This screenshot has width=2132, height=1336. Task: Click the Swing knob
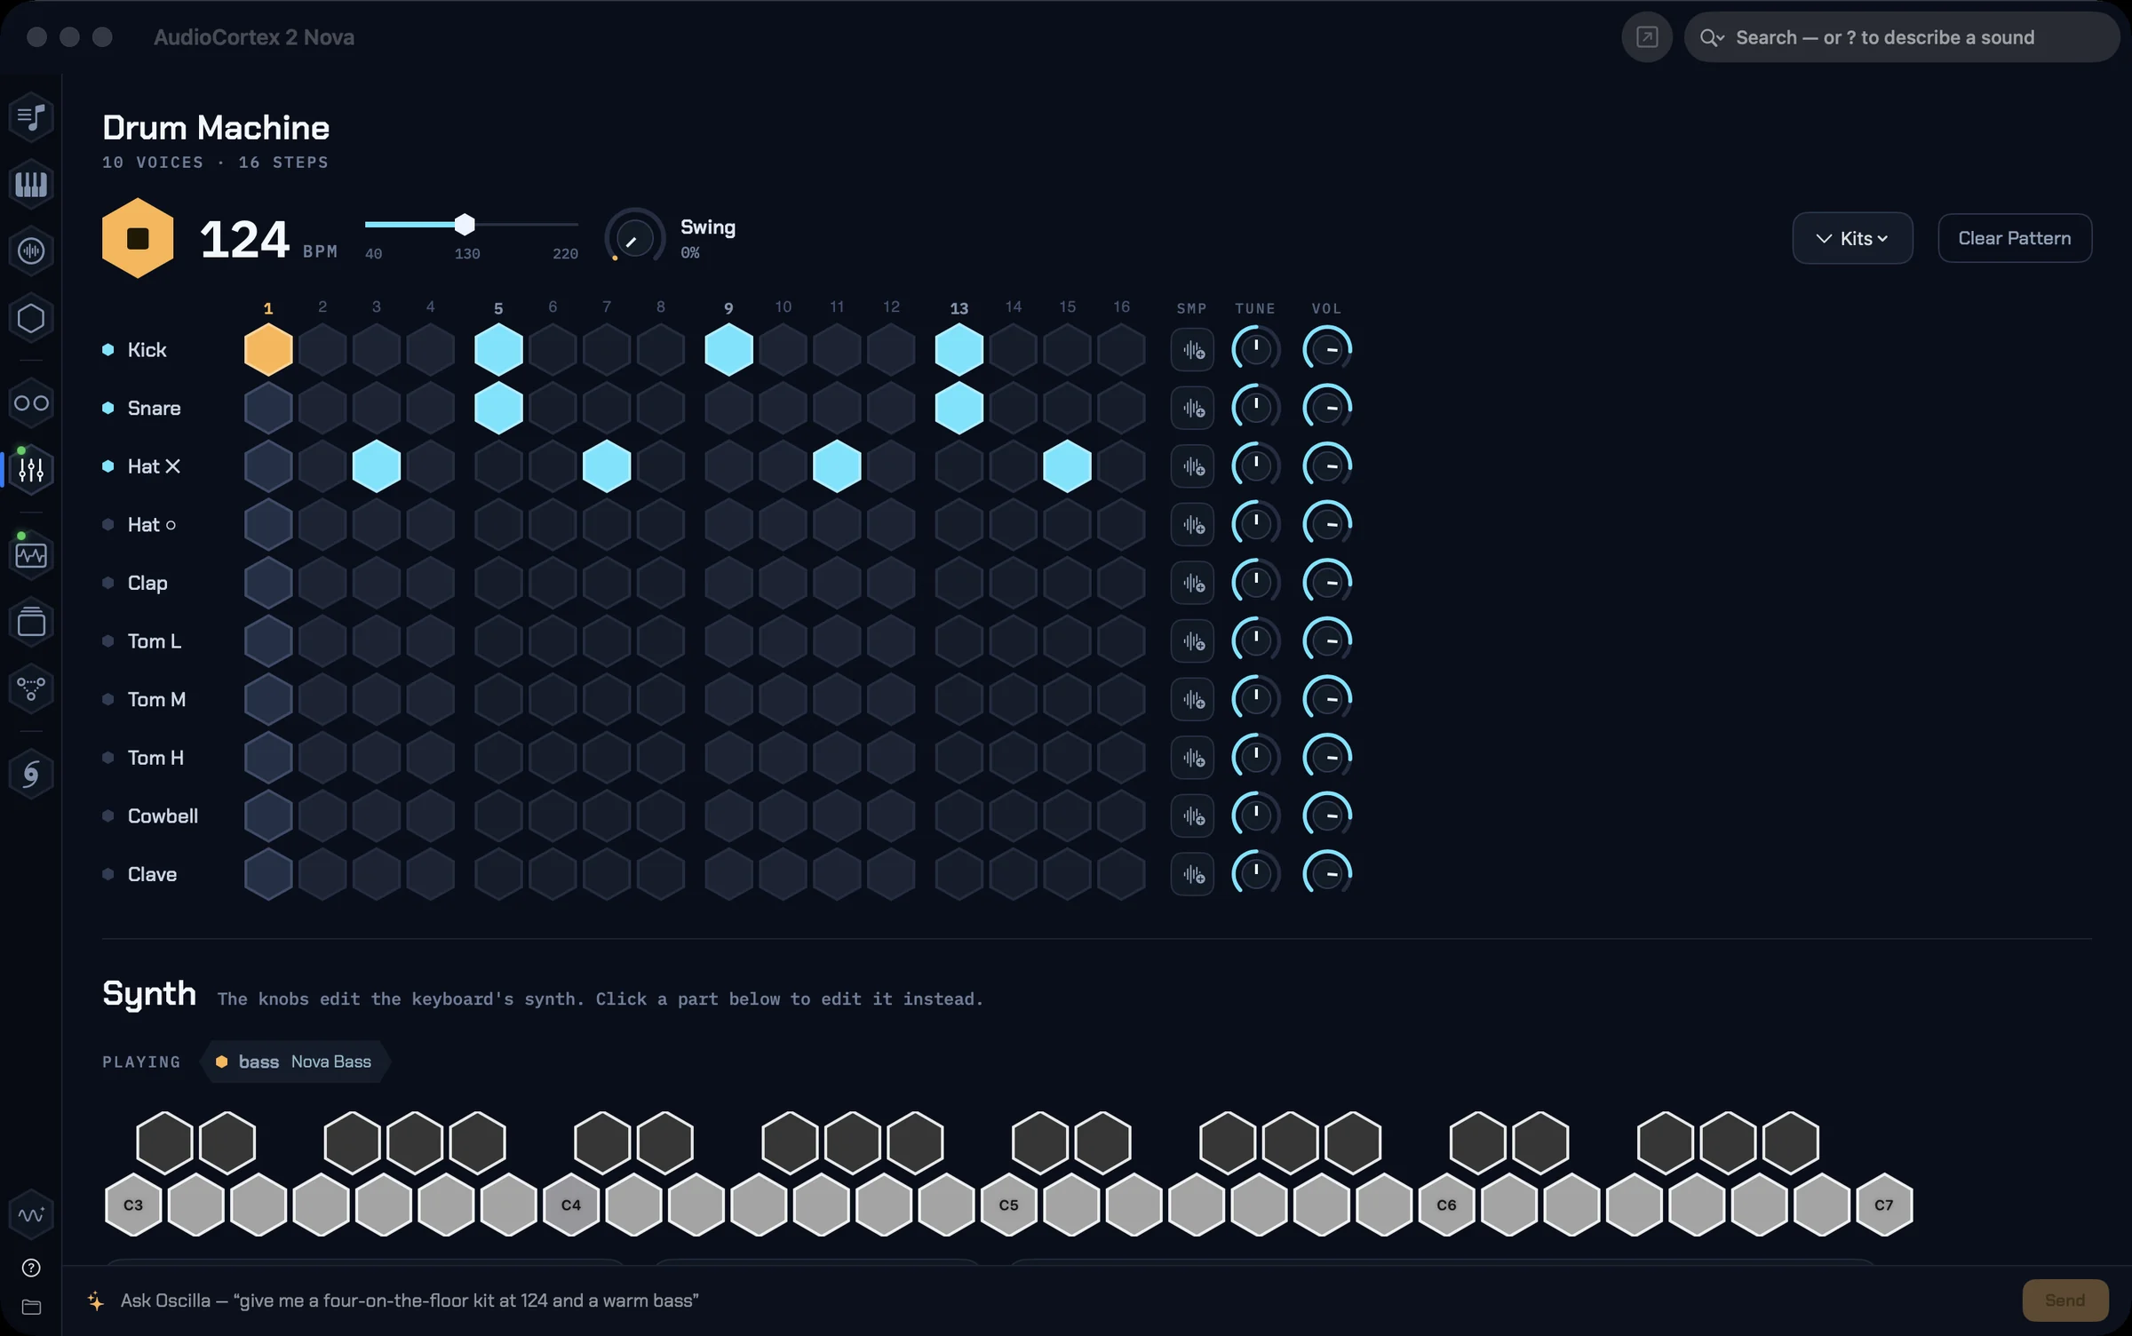tap(634, 238)
